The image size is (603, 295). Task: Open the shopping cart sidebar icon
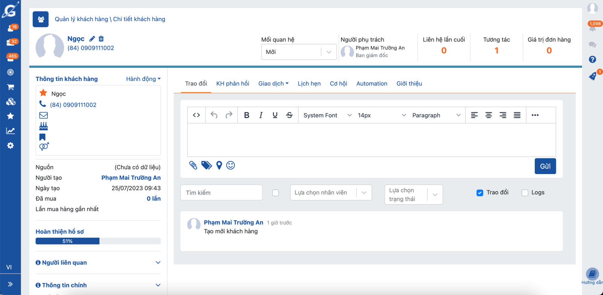[11, 87]
